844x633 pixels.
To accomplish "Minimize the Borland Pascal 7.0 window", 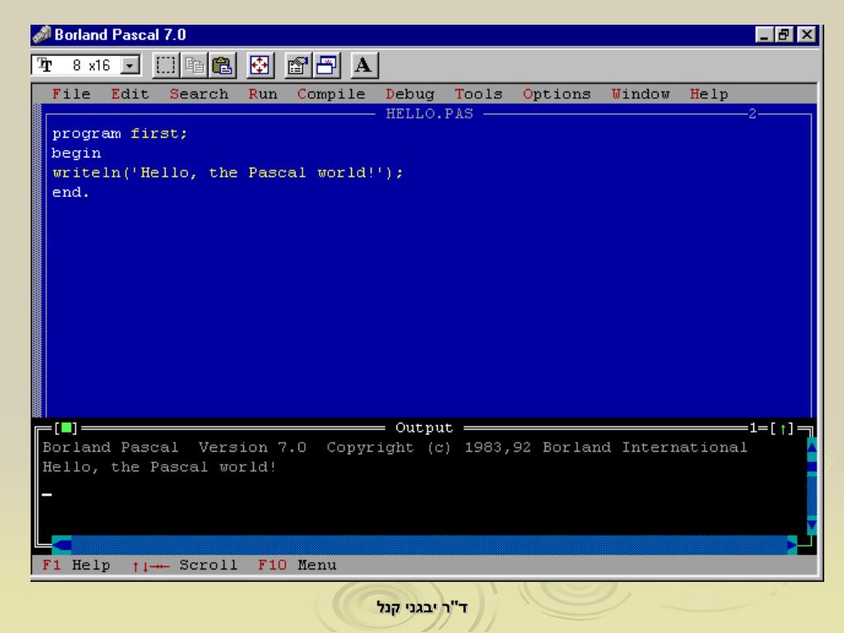I will tap(765, 35).
